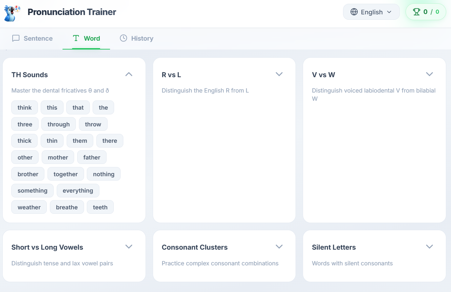Open the English language dropdown
Screen dimensions: 451x292
click(x=371, y=12)
